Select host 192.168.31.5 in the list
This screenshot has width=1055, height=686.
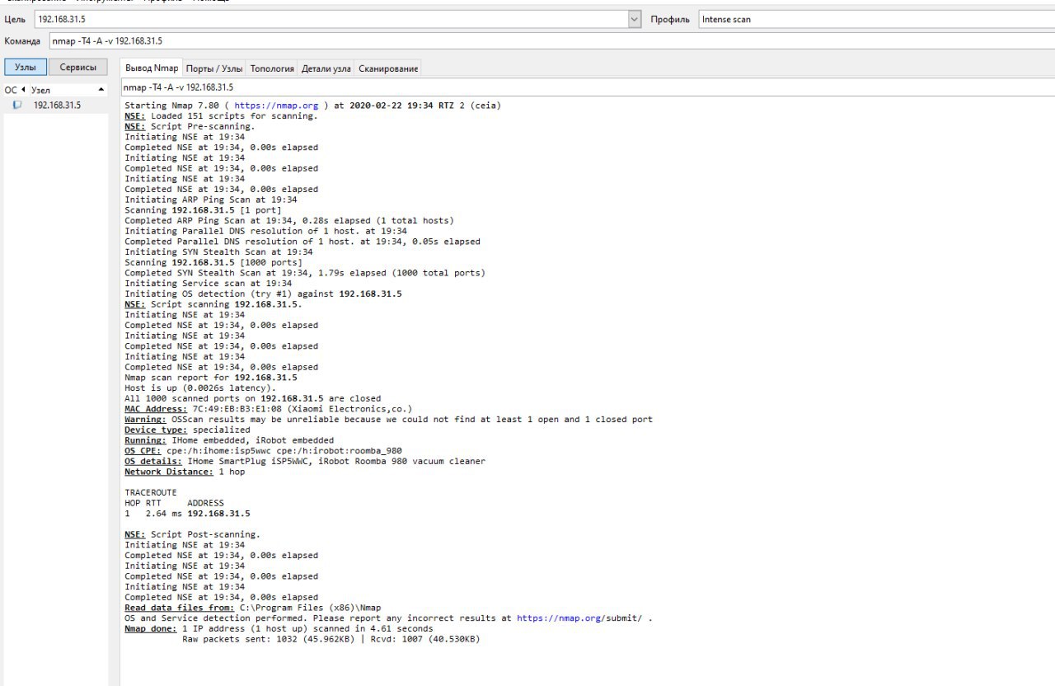56,105
